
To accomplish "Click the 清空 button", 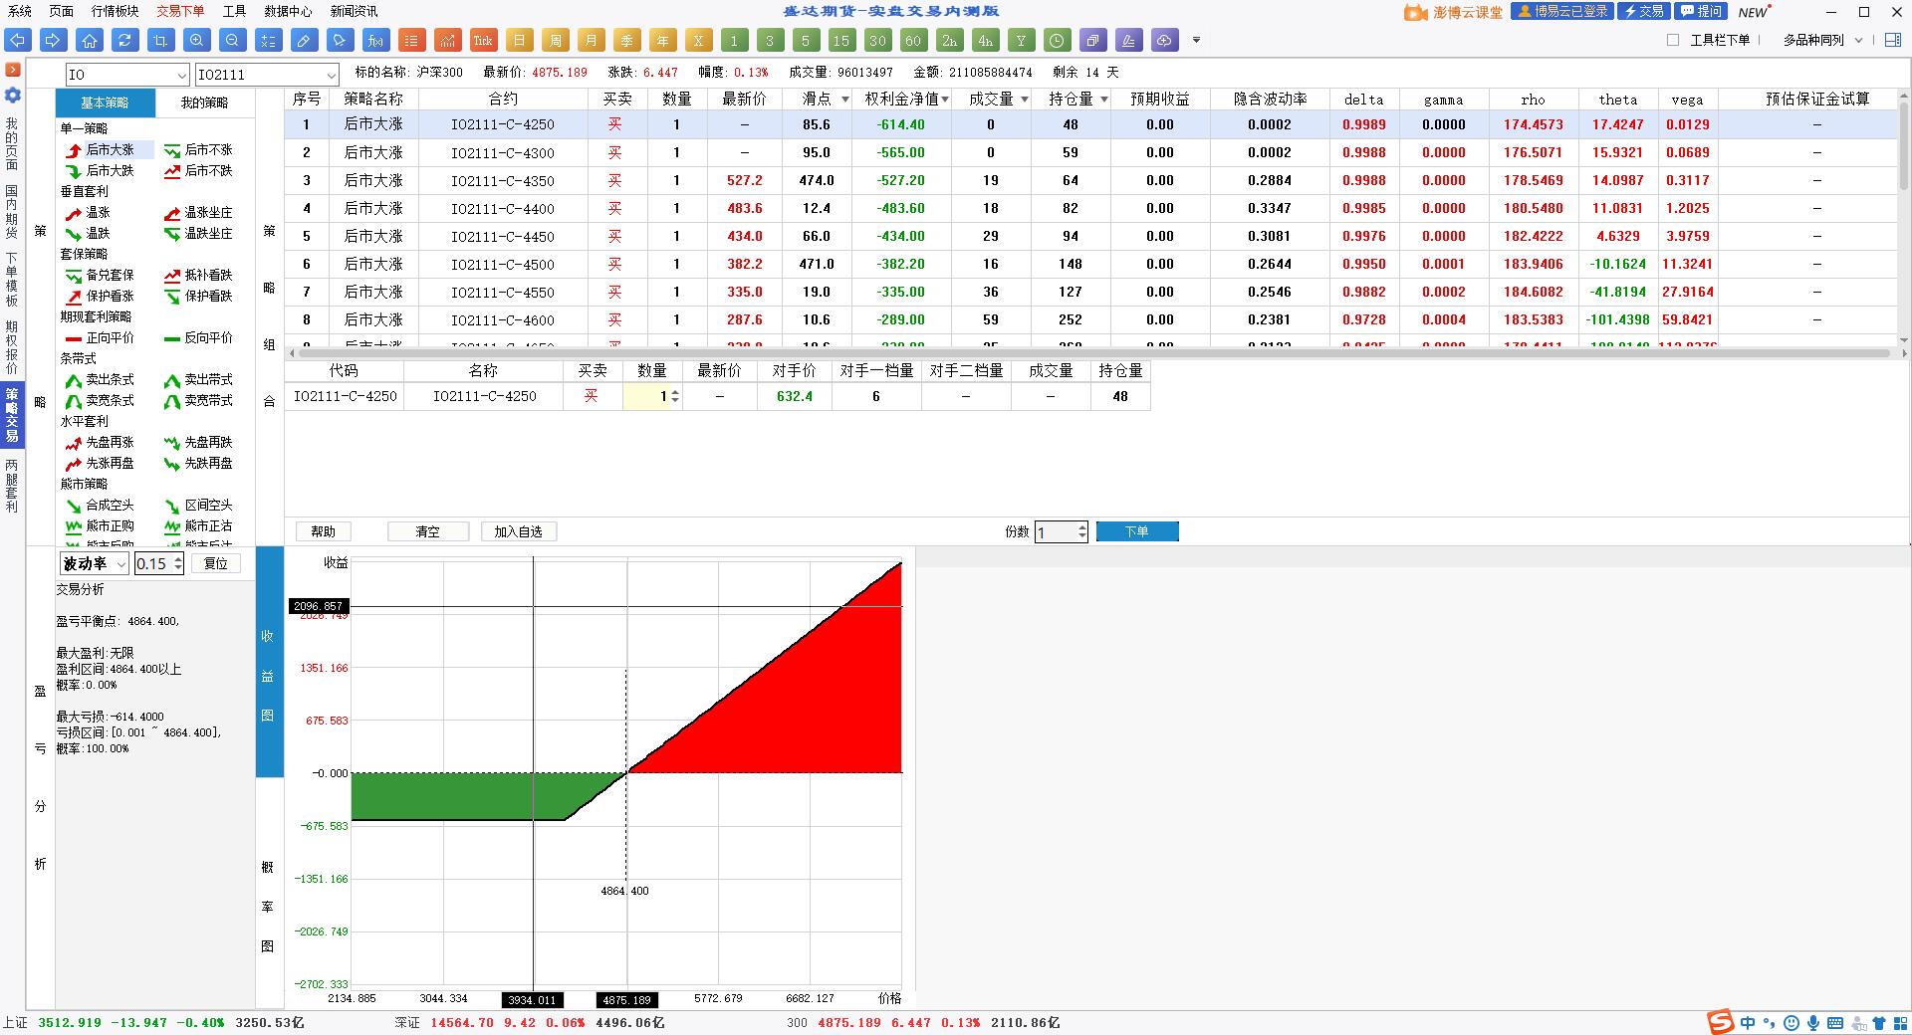I will (x=427, y=531).
